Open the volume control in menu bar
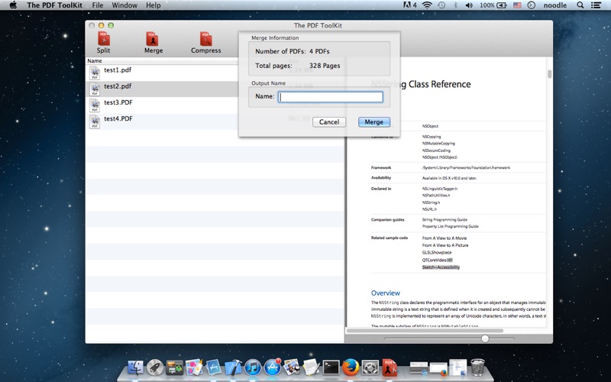 469,5
